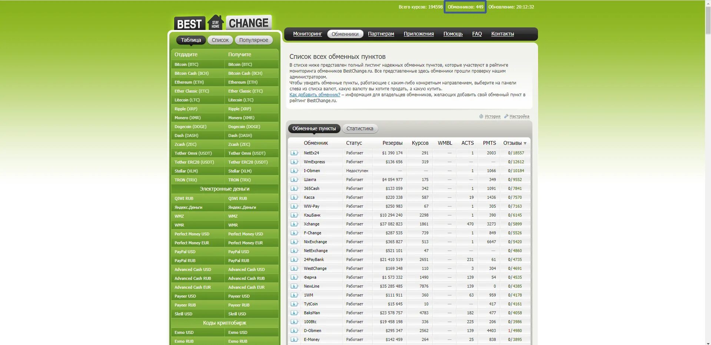Open info icon for WestChange
This screenshot has height=345, width=711.
(x=294, y=268)
